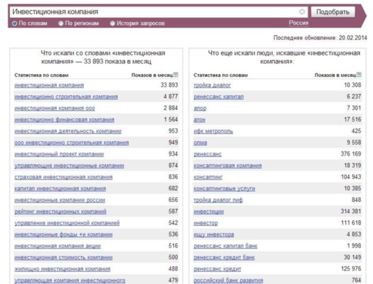373x284 pixels.
Task: Select the 'По регионам' radio button
Action: [x=61, y=23]
